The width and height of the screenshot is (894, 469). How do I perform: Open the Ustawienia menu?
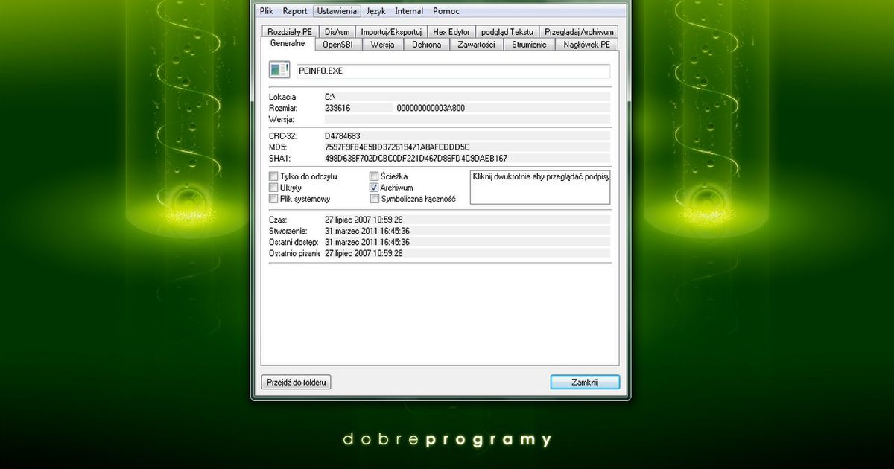(337, 11)
